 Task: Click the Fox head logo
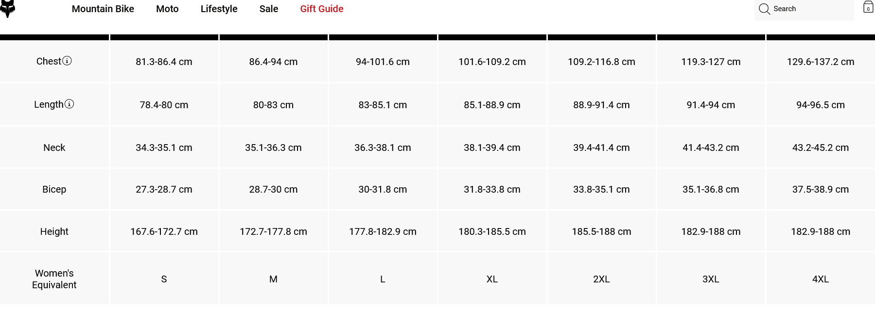[x=7, y=8]
